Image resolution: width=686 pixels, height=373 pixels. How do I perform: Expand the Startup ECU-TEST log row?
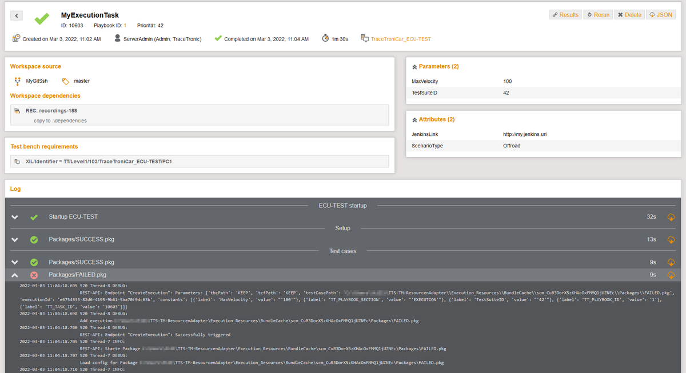point(15,217)
